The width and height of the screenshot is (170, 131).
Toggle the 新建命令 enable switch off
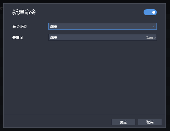150,12
